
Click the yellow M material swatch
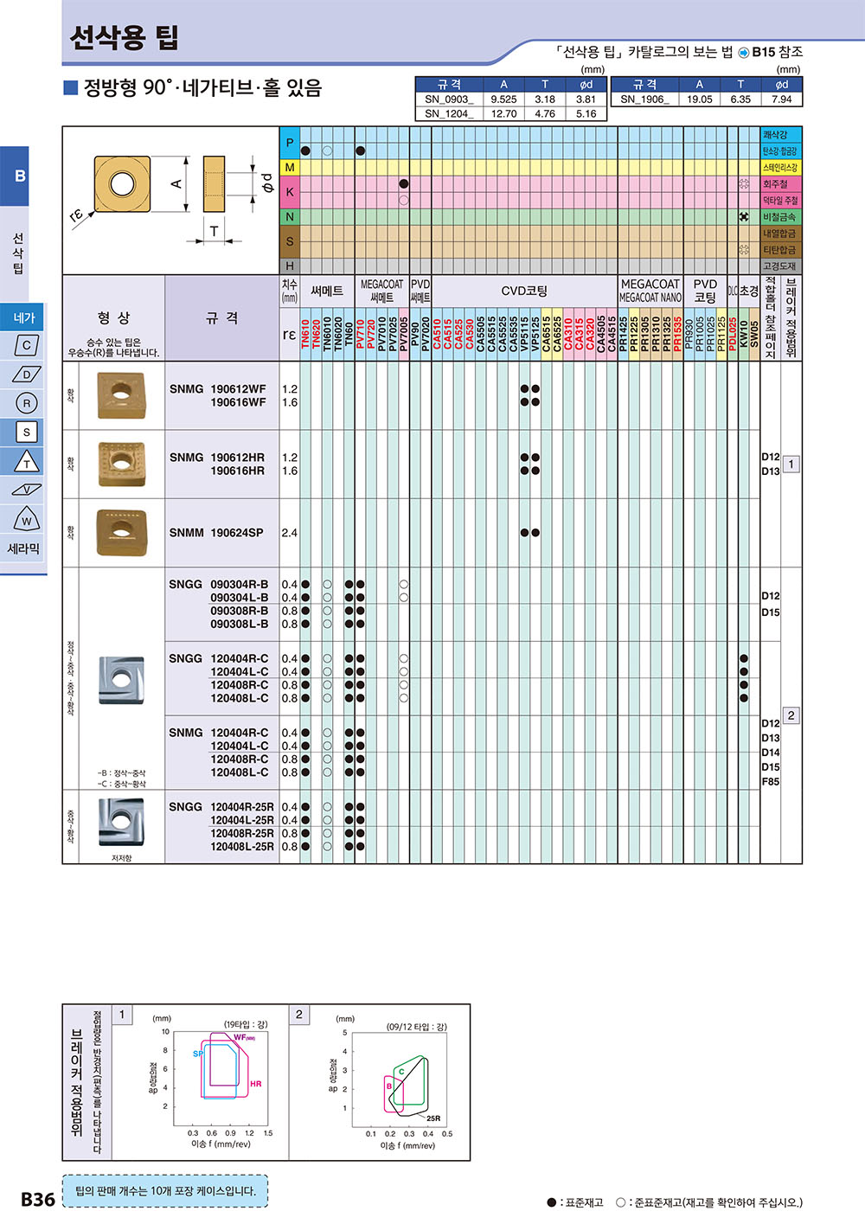click(289, 168)
